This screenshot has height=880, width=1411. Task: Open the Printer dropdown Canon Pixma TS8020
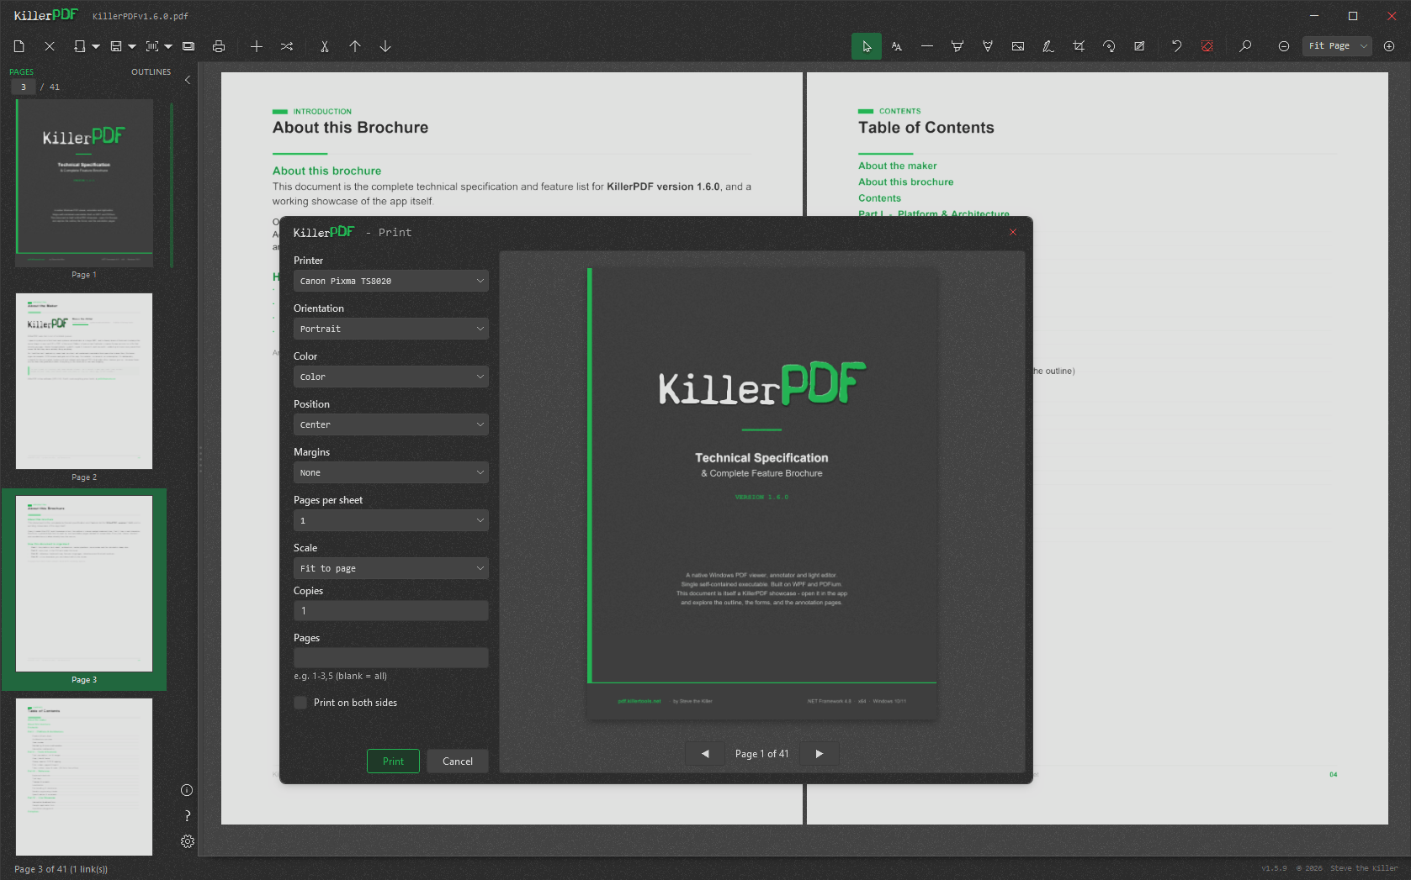click(391, 281)
